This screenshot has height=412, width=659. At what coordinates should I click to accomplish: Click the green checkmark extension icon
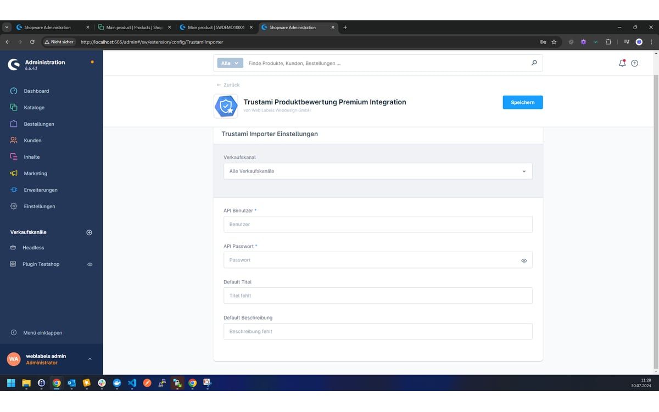coord(596,42)
